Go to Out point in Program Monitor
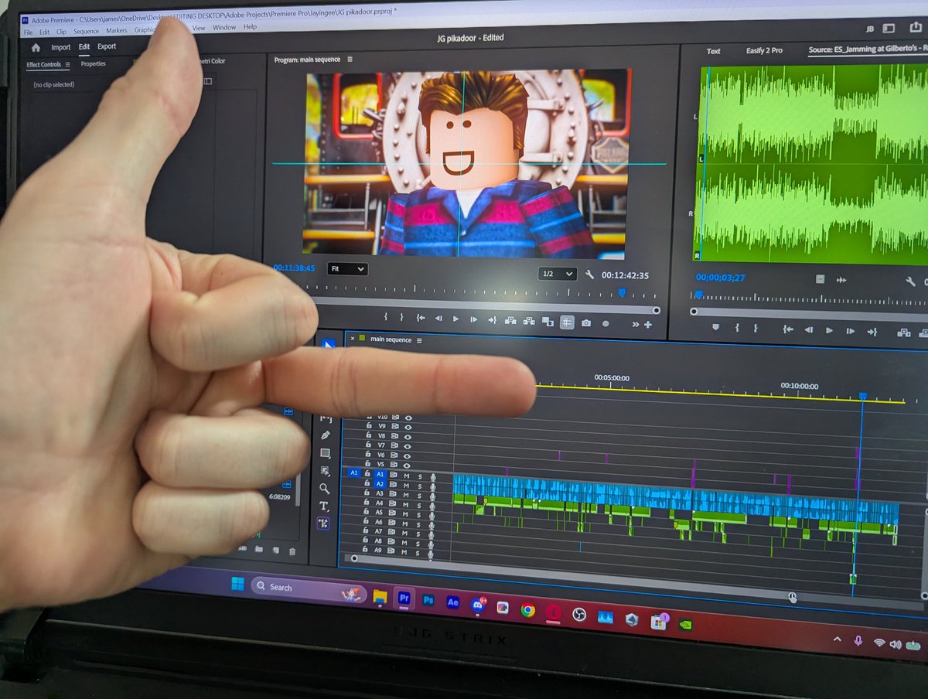 coord(493,320)
